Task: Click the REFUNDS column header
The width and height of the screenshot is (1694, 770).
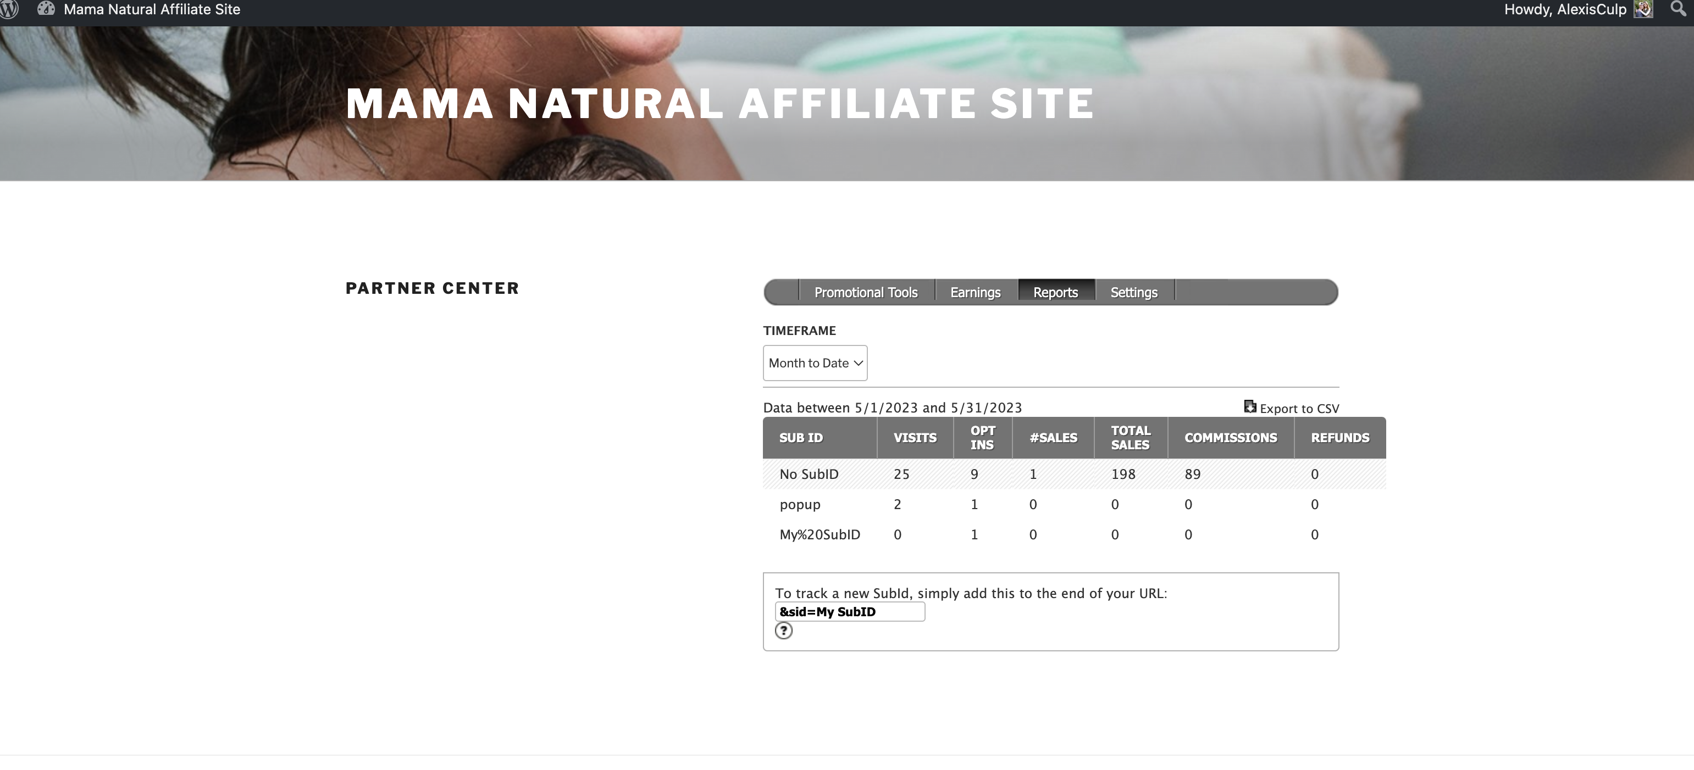Action: (1339, 438)
